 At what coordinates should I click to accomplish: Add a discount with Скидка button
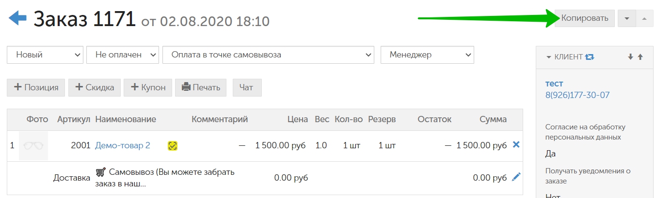tap(95, 87)
